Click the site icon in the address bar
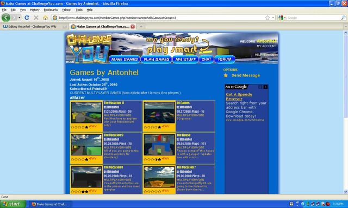This screenshot has height=208, width=348. pyautogui.click(x=55, y=18)
